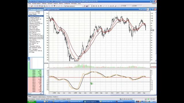The image size is (184, 103).
Task: Select Северсталь (ОАО)ао row
Action: (36, 29)
